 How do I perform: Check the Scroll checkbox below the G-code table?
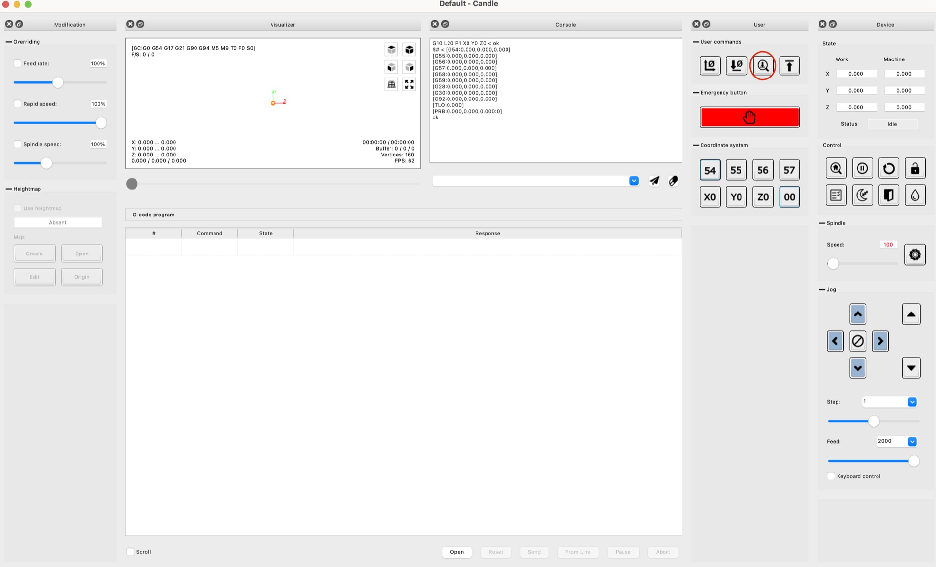tap(130, 551)
